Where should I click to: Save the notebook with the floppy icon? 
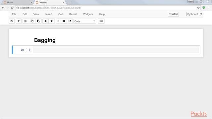[x=12, y=21]
